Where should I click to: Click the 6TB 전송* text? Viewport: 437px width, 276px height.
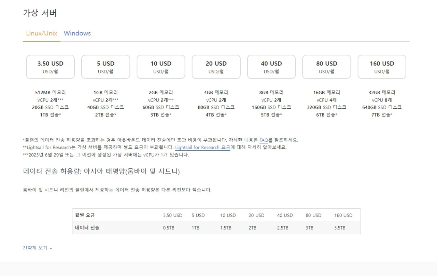click(x=327, y=115)
